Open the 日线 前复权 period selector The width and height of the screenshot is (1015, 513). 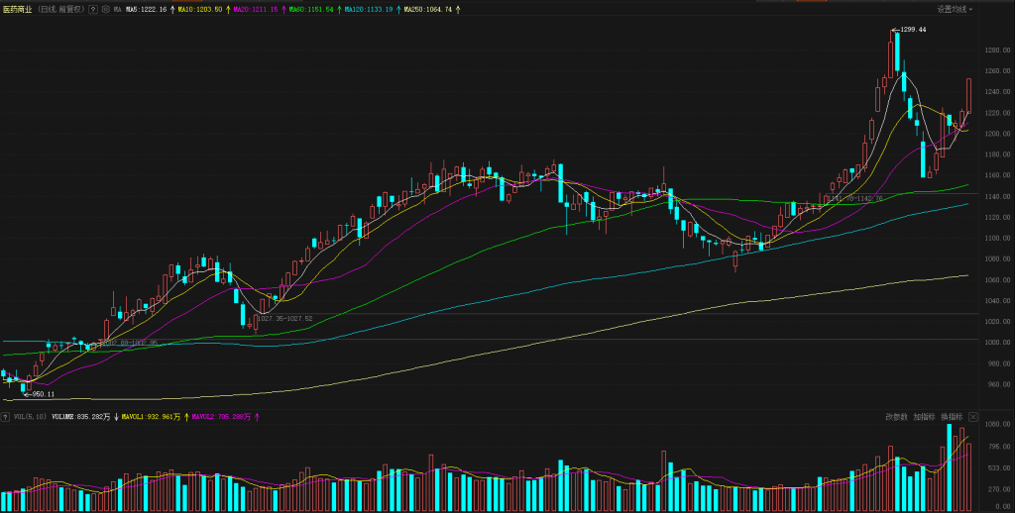pos(61,9)
